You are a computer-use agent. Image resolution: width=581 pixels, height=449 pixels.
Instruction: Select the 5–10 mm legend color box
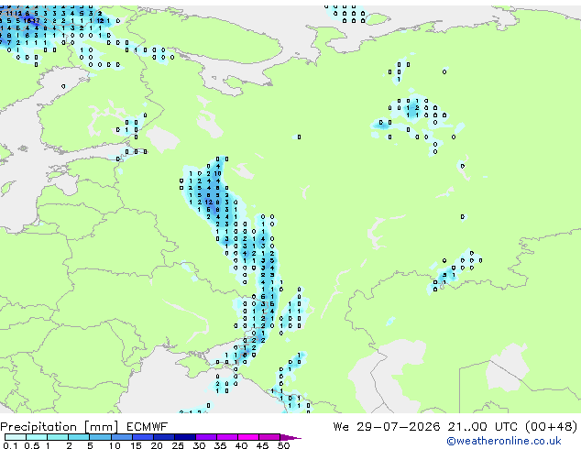[x=100, y=437]
